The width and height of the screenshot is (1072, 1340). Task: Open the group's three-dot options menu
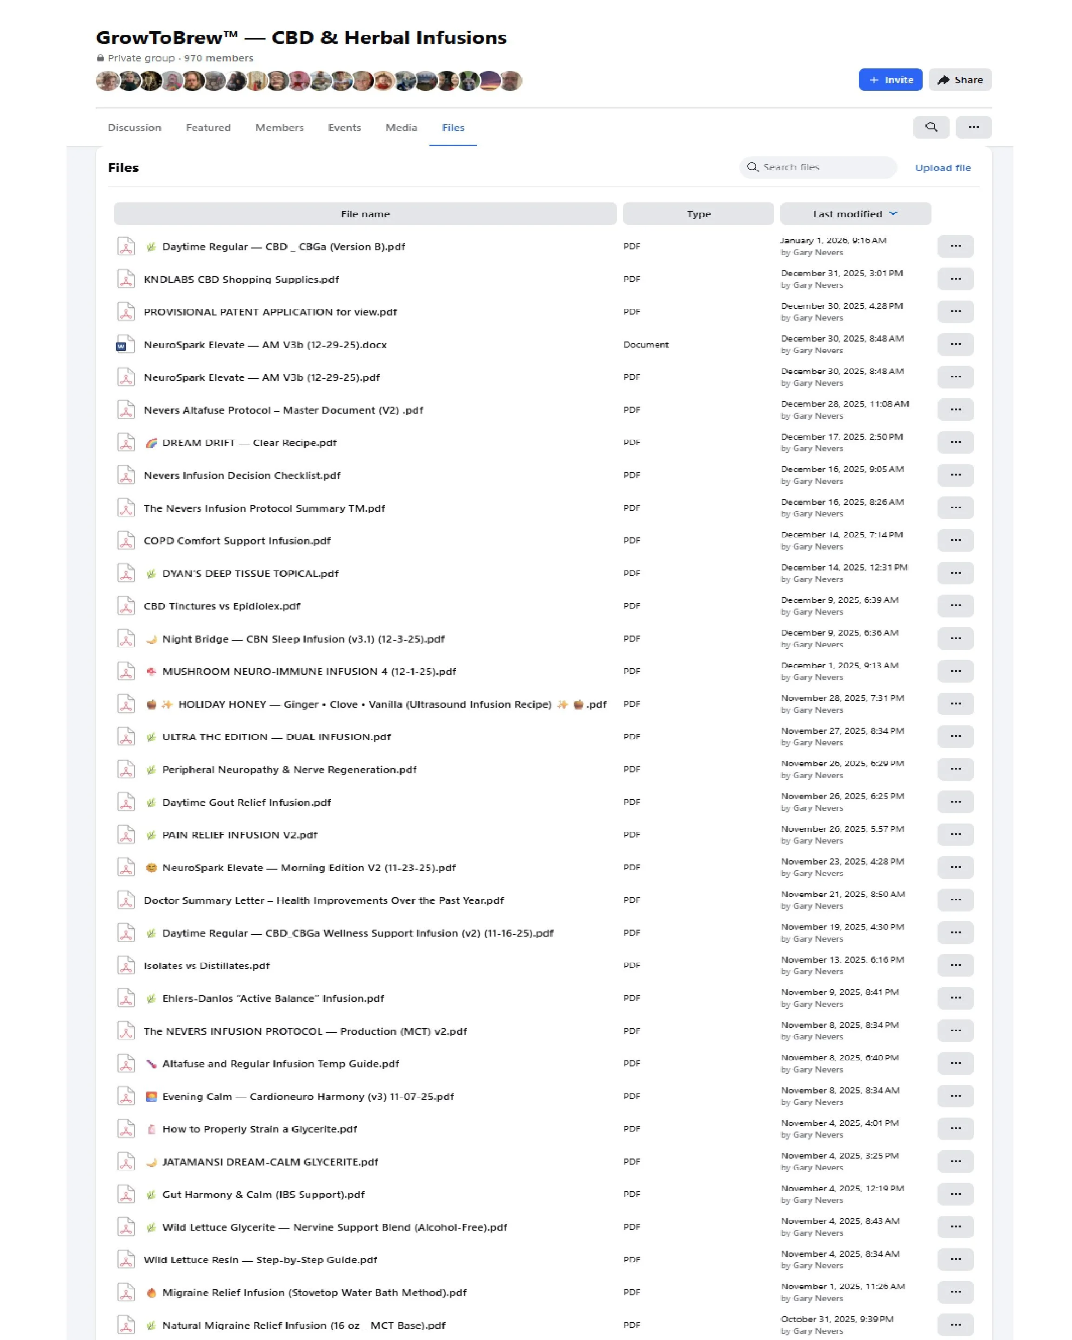pyautogui.click(x=973, y=127)
